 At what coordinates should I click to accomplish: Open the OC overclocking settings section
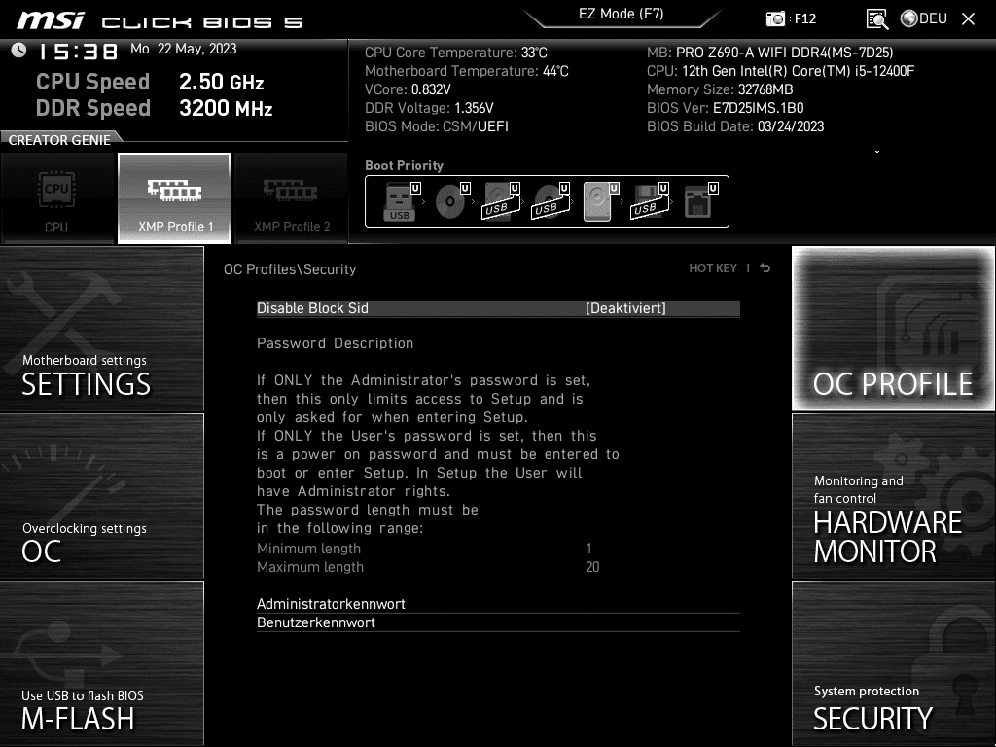(101, 497)
